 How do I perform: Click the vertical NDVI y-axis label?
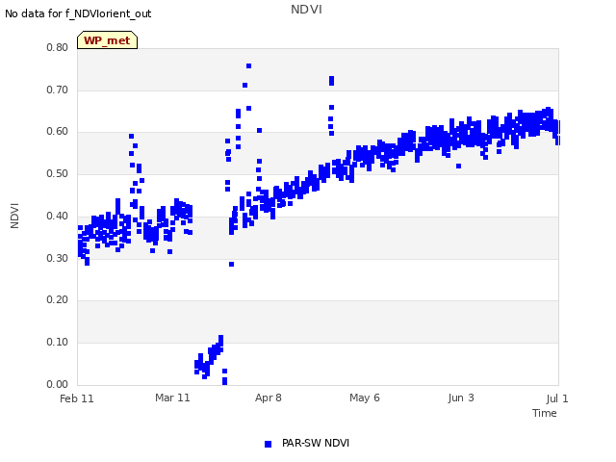tap(14, 216)
